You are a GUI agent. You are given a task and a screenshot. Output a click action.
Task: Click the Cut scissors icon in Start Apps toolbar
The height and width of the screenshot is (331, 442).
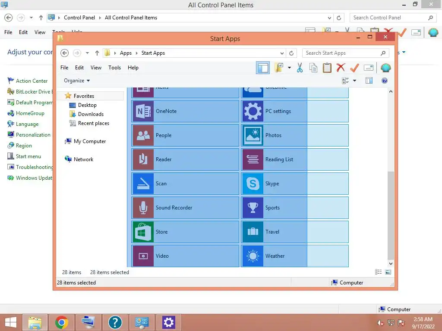point(300,68)
